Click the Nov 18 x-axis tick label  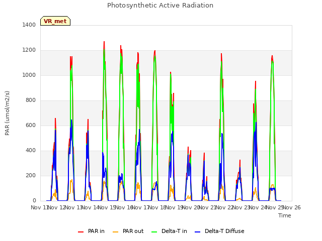click(x=157, y=207)
